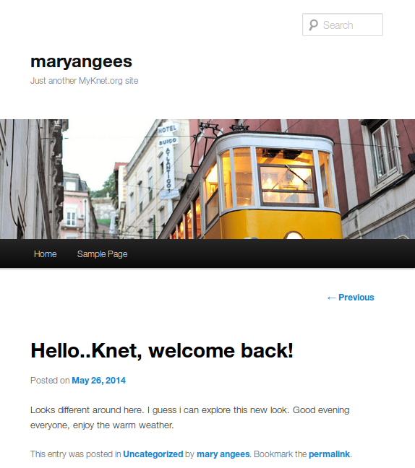
Task: Click the post paragraph beginning Looks different
Action: (x=189, y=417)
